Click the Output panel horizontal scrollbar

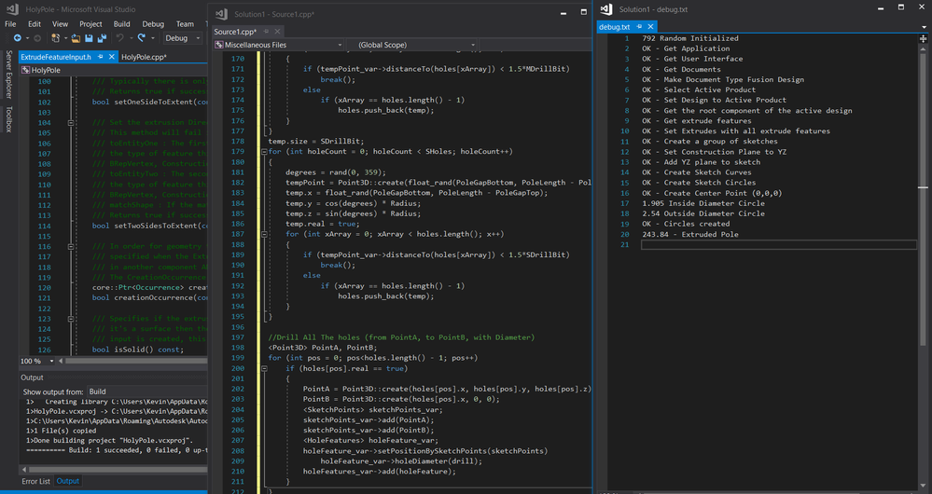point(118,469)
